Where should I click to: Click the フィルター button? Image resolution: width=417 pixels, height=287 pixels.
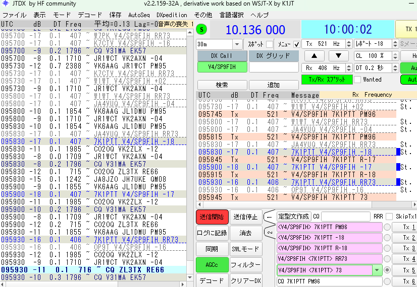[245, 265]
